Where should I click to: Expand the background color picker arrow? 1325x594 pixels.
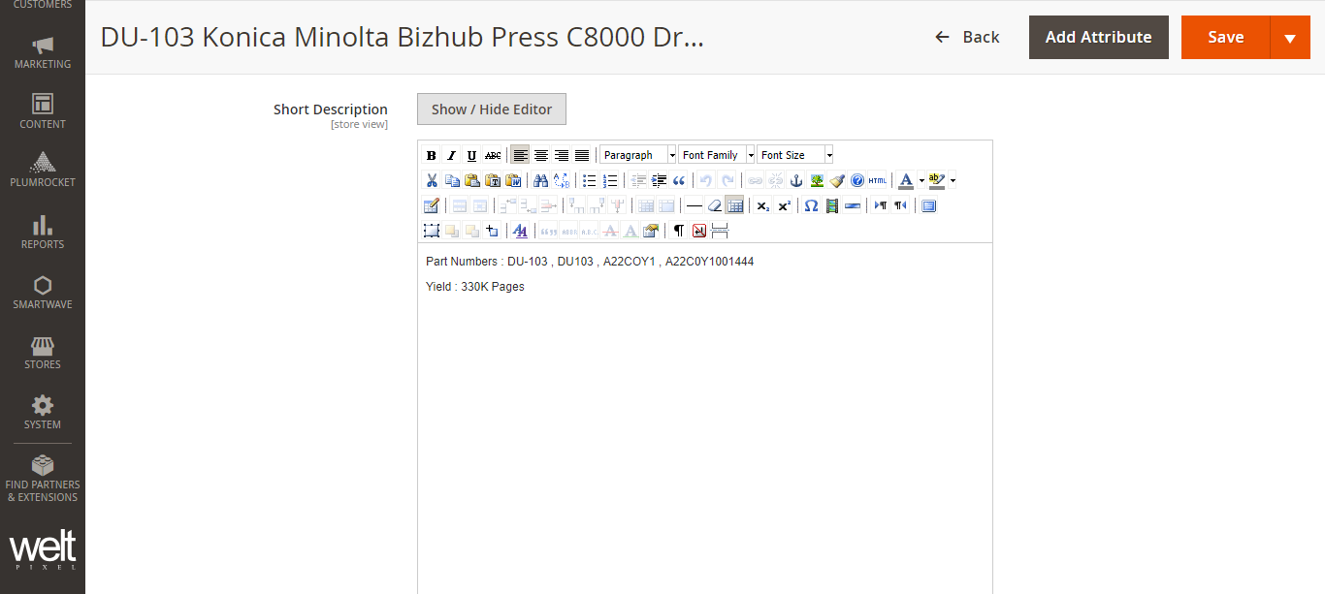[x=953, y=180]
